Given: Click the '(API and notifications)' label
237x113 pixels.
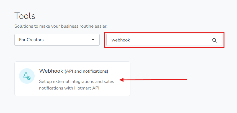Looking at the screenshot, I should [86, 71].
